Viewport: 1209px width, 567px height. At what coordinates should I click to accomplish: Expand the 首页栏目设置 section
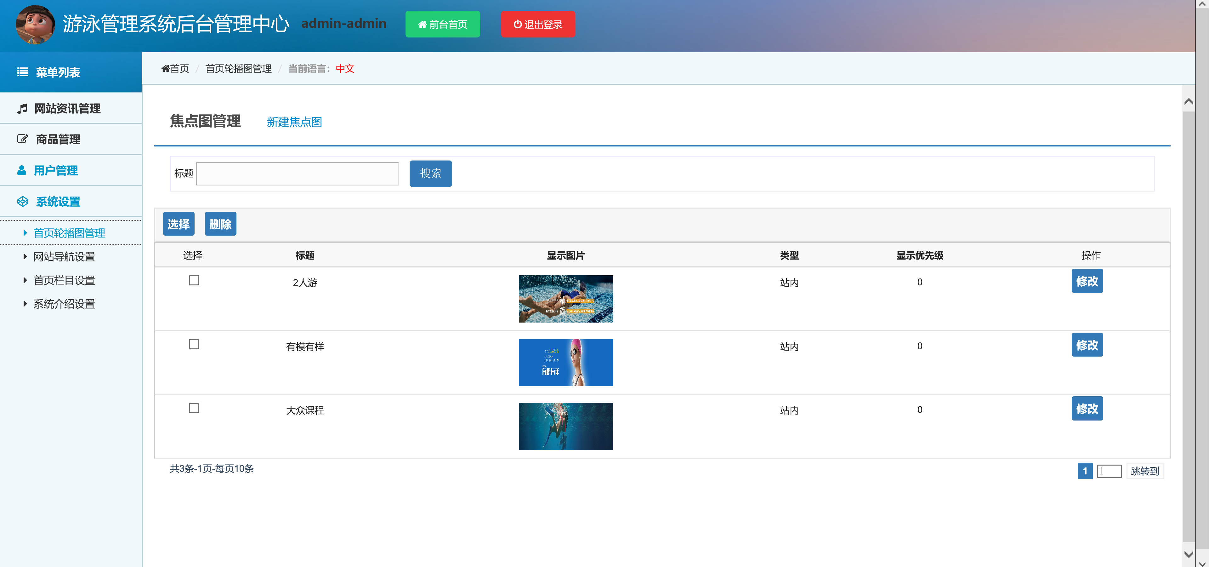coord(64,280)
